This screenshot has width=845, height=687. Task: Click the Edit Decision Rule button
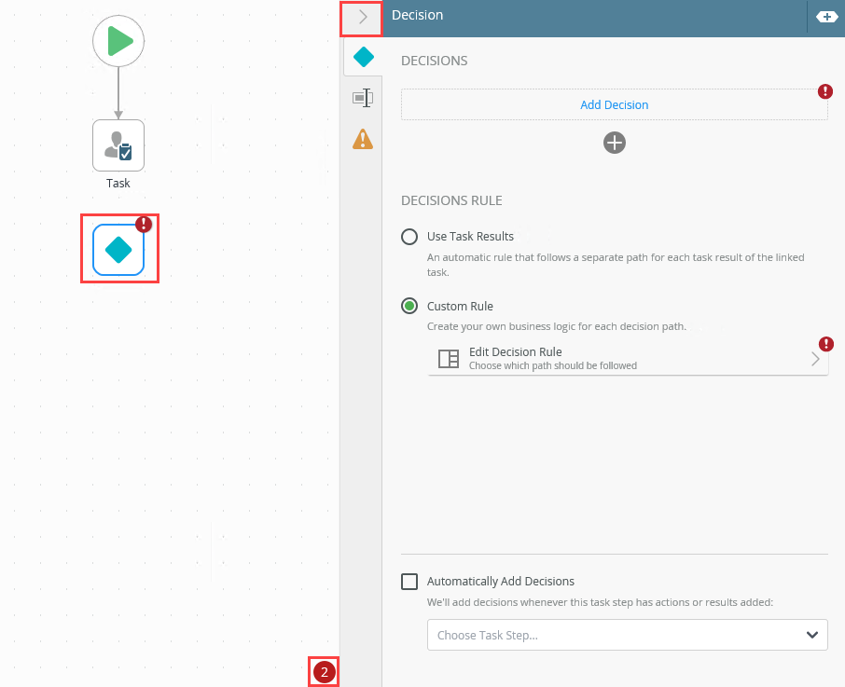point(628,359)
